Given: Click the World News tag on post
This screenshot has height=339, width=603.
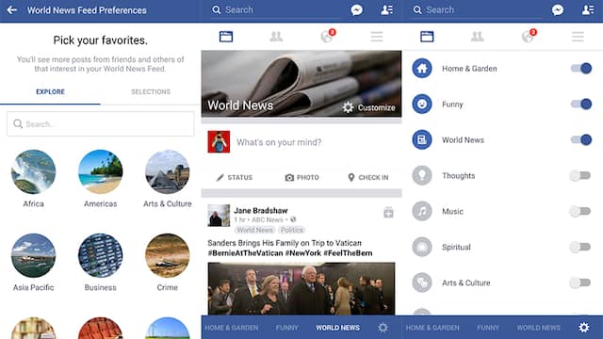Looking at the screenshot, I should pyautogui.click(x=254, y=230).
